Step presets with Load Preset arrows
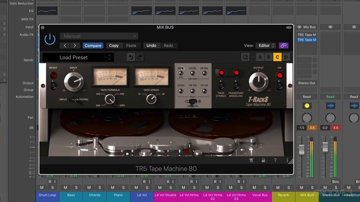 110,57
